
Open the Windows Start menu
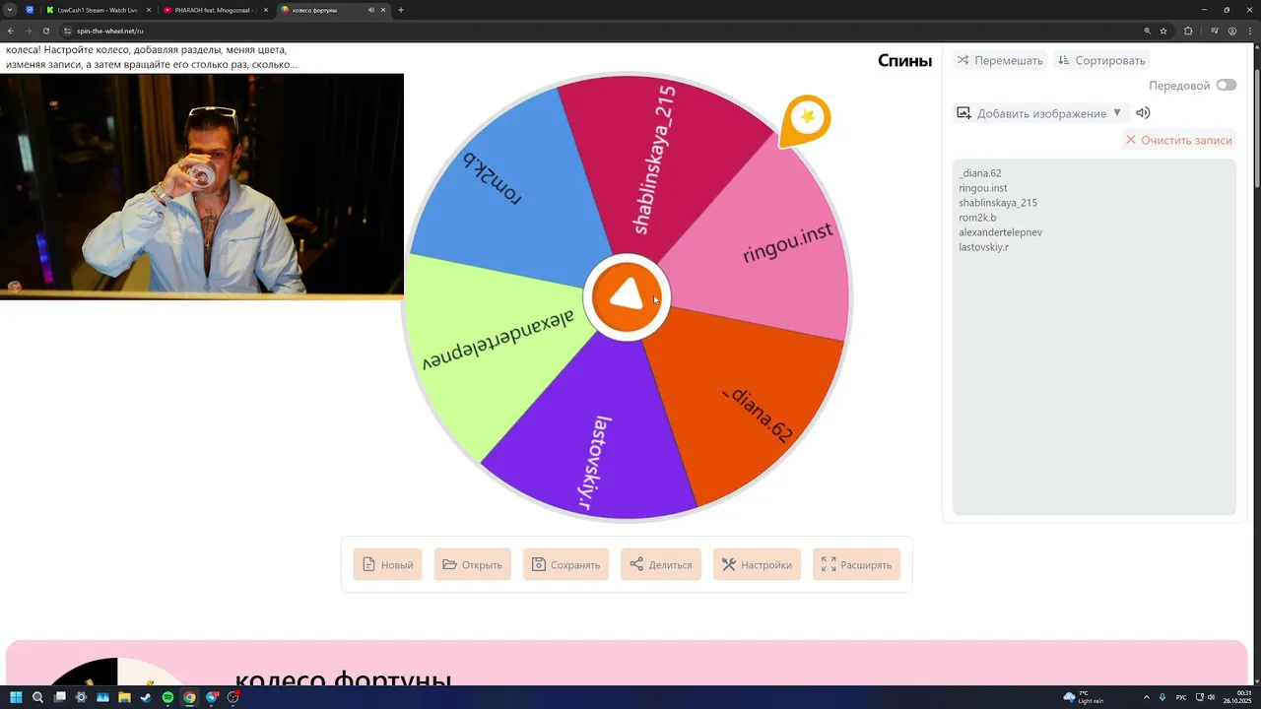pyautogui.click(x=16, y=697)
